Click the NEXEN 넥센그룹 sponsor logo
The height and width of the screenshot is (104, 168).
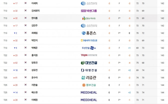click(x=89, y=11)
